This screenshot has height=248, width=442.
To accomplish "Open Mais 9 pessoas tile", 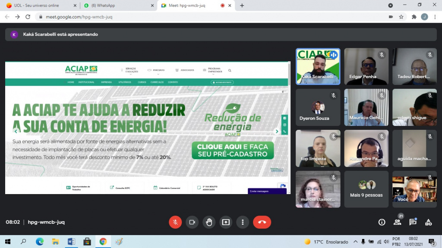I will point(366,189).
